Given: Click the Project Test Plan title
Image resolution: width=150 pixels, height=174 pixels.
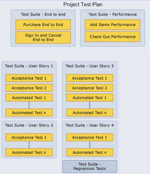Looking at the screenshot, I should 83,5.
